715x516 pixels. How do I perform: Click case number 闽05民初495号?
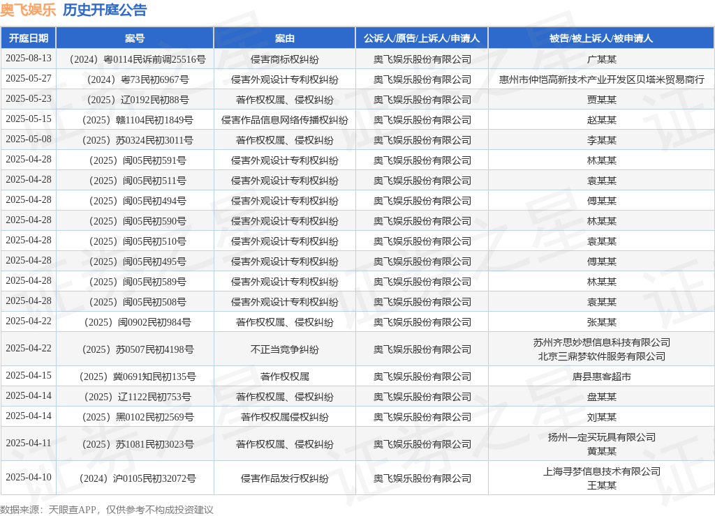pyautogui.click(x=138, y=262)
